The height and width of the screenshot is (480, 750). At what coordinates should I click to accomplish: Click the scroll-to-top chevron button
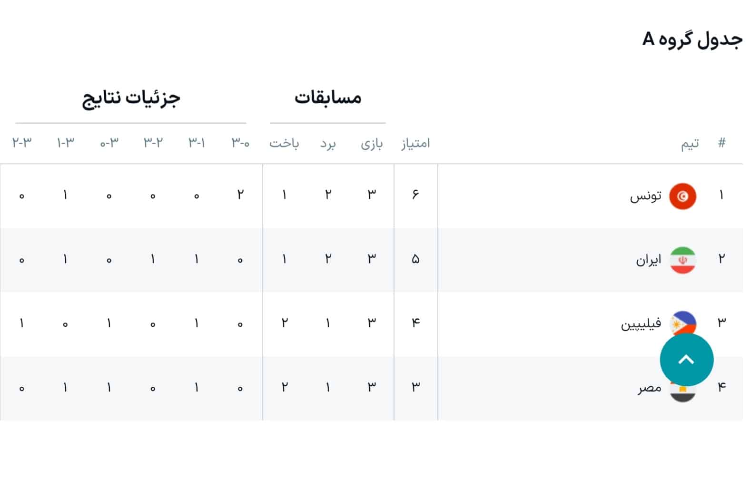pos(687,360)
